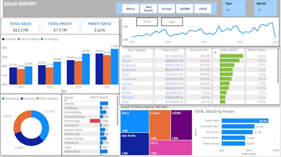Click the sort arrow under Region header
Viewport: 281px width, 157px height.
65,100
